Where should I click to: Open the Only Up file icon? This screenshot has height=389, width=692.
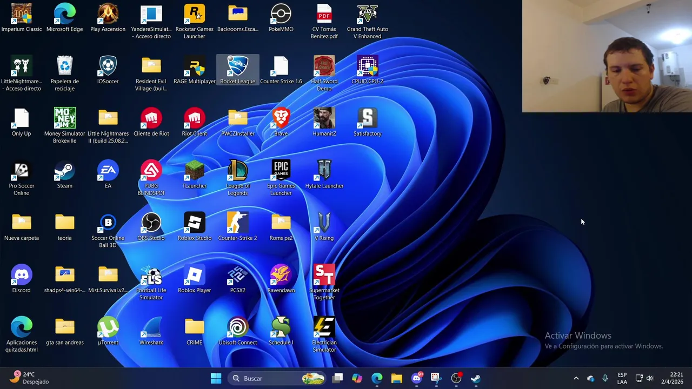[22, 122]
